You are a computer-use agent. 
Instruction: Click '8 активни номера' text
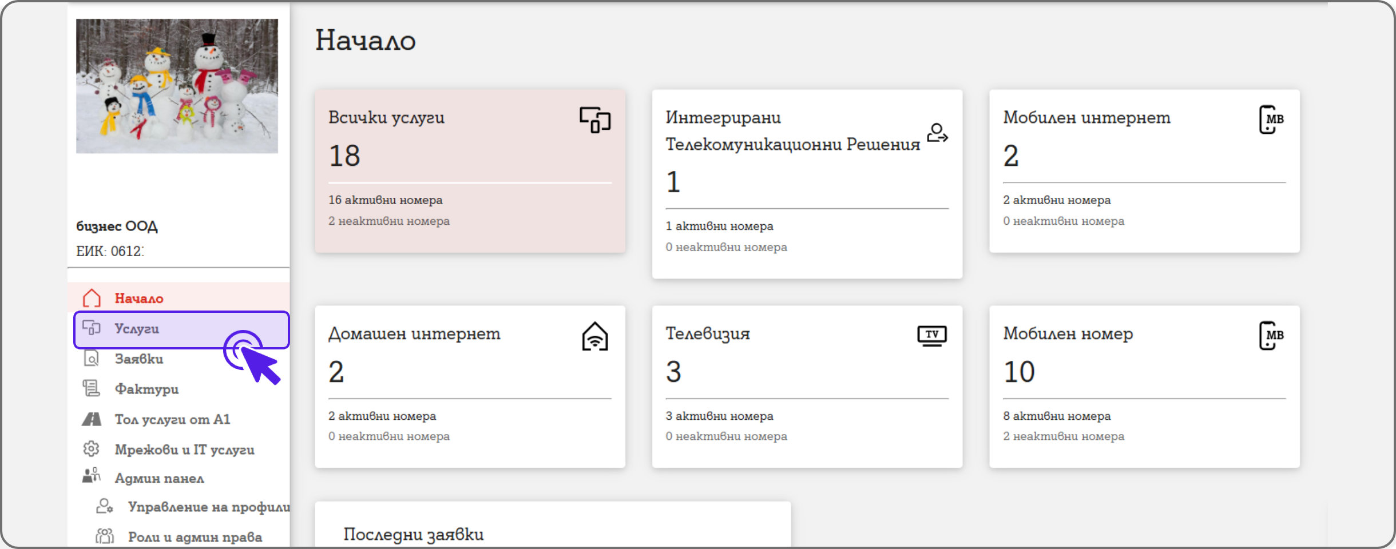click(x=1057, y=416)
